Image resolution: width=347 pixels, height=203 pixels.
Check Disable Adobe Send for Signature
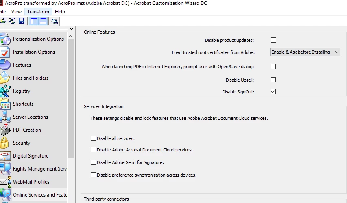(94, 162)
